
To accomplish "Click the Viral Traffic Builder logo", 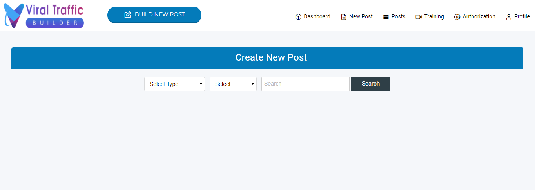I will (44, 15).
